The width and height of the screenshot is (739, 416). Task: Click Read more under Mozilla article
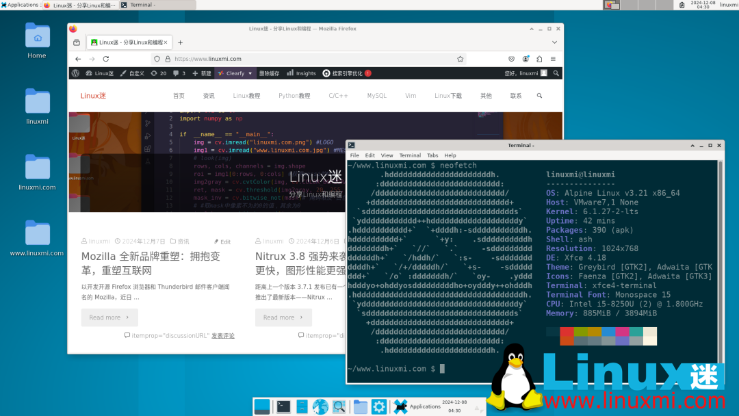109,317
